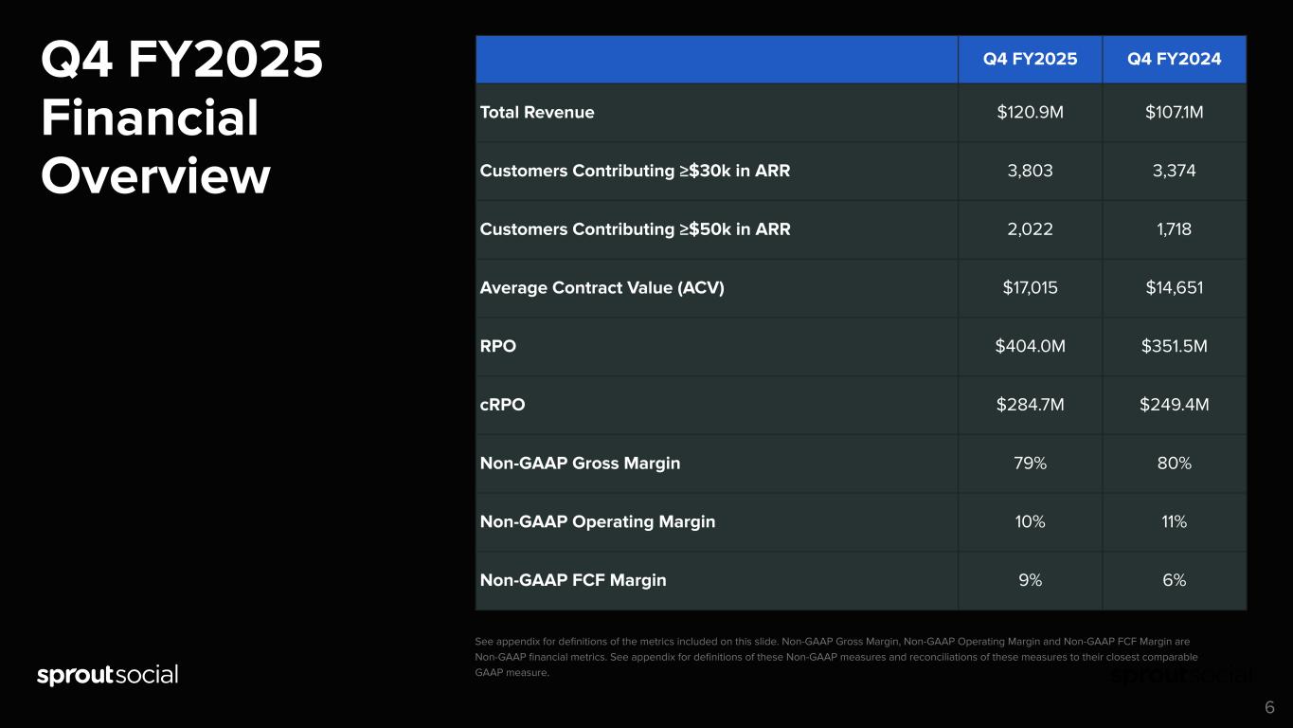Click the $120.9M total revenue value

click(x=1030, y=112)
